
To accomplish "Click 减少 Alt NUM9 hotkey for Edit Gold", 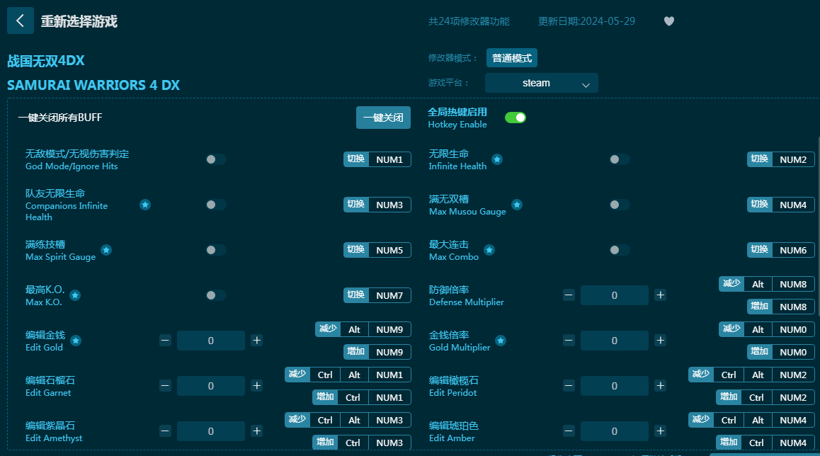I will coord(363,329).
